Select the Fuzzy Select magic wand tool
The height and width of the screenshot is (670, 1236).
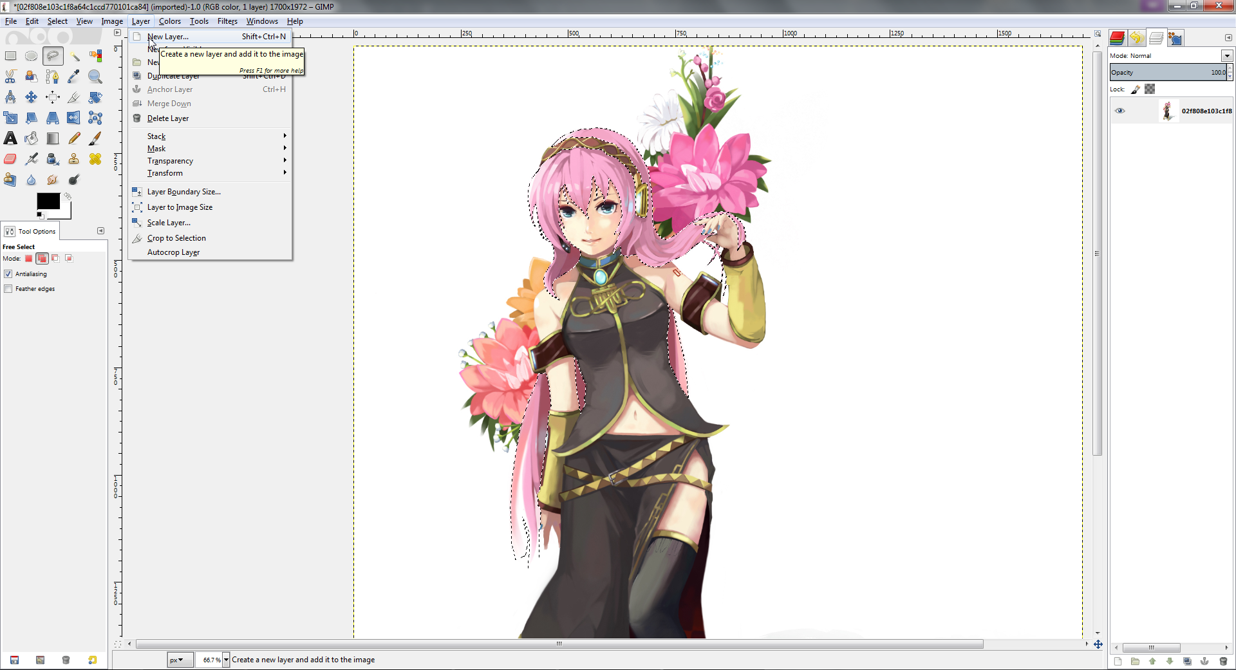click(75, 56)
